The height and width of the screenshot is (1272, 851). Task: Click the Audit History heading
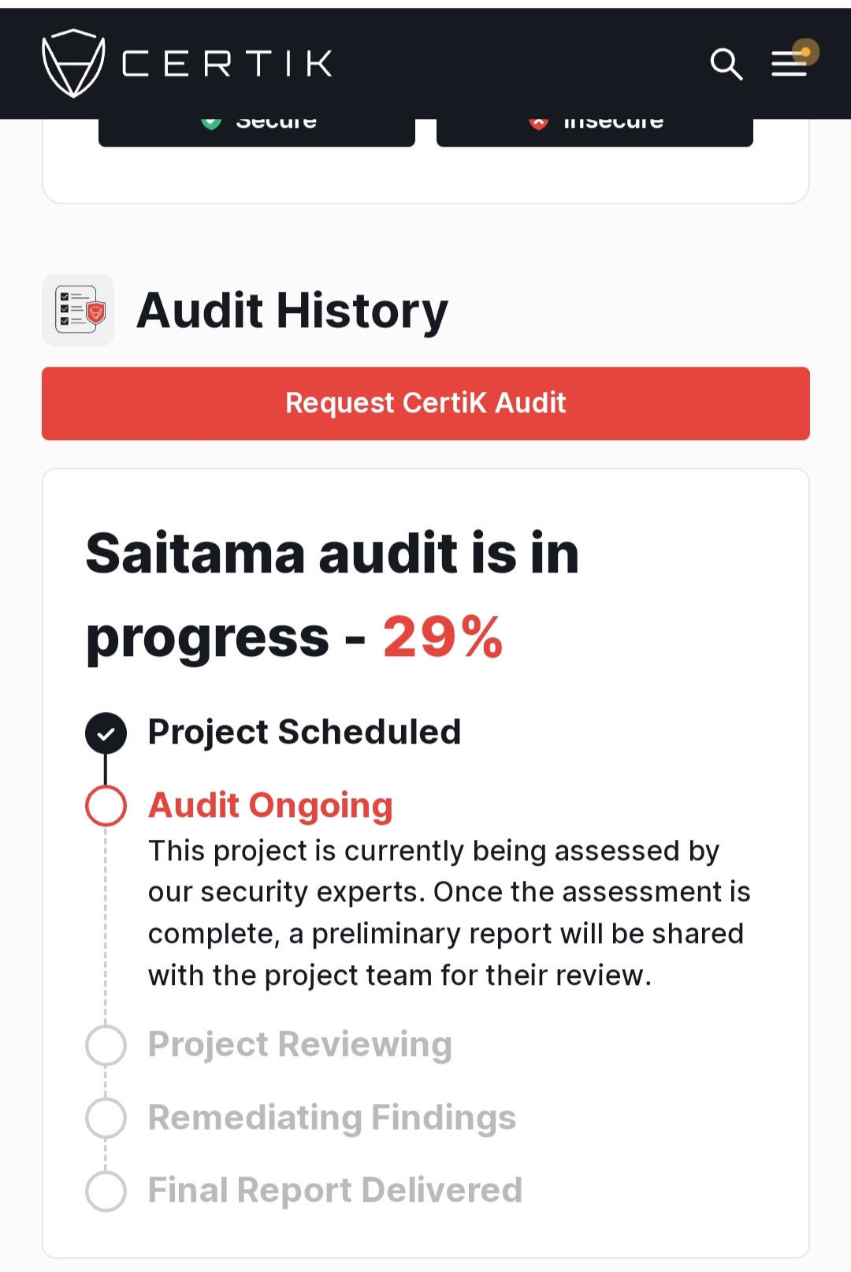click(292, 310)
